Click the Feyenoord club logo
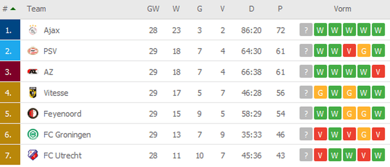 [33, 113]
